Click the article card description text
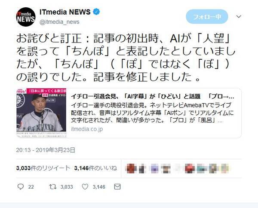 pos(152,113)
